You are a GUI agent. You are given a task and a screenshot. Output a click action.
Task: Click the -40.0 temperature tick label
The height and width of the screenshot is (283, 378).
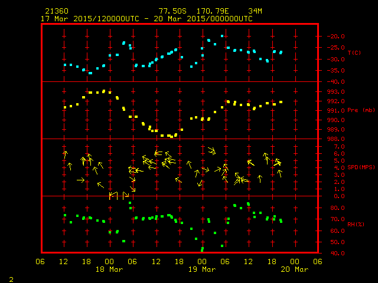click(333, 82)
